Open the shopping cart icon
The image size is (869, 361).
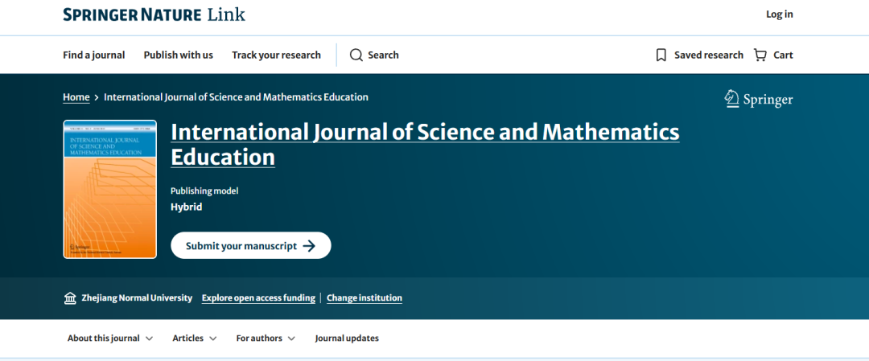click(760, 55)
